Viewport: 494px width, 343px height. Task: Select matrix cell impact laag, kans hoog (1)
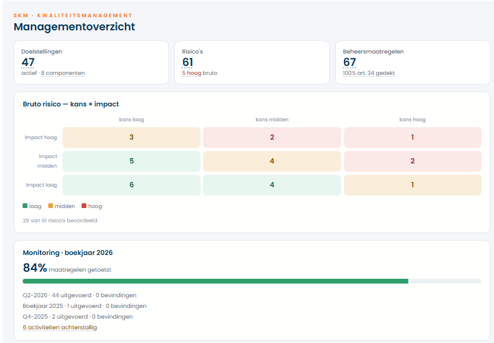(412, 185)
